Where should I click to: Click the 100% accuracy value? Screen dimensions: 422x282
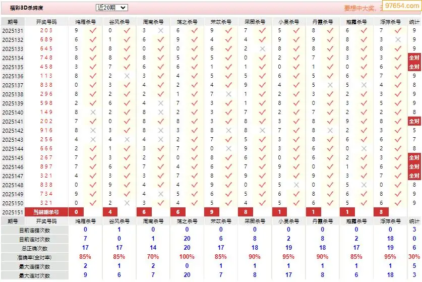(x=187, y=257)
